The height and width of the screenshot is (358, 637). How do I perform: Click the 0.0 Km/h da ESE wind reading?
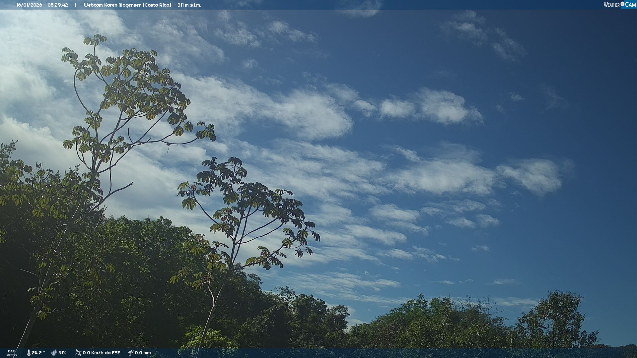101,353
